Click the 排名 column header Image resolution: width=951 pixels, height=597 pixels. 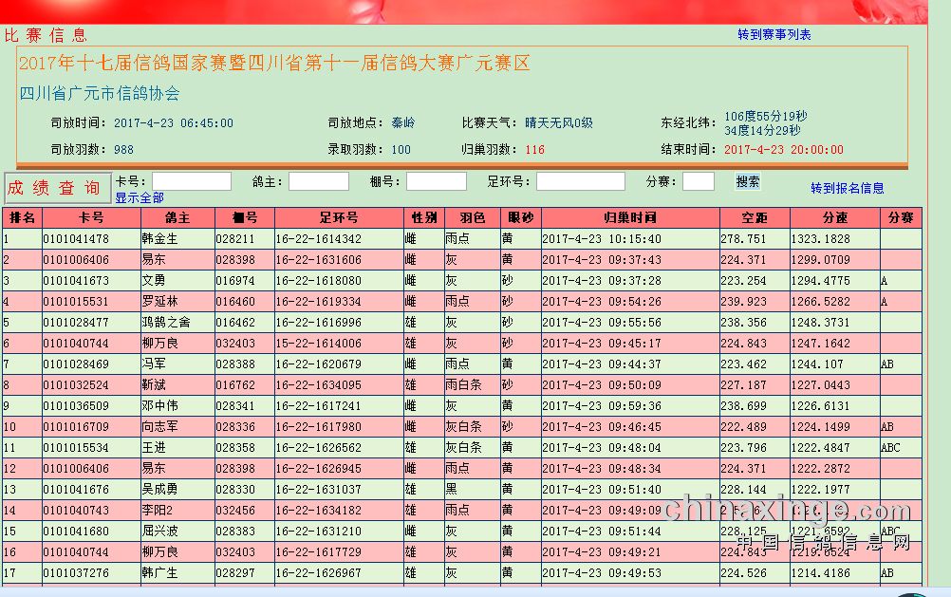tap(22, 218)
